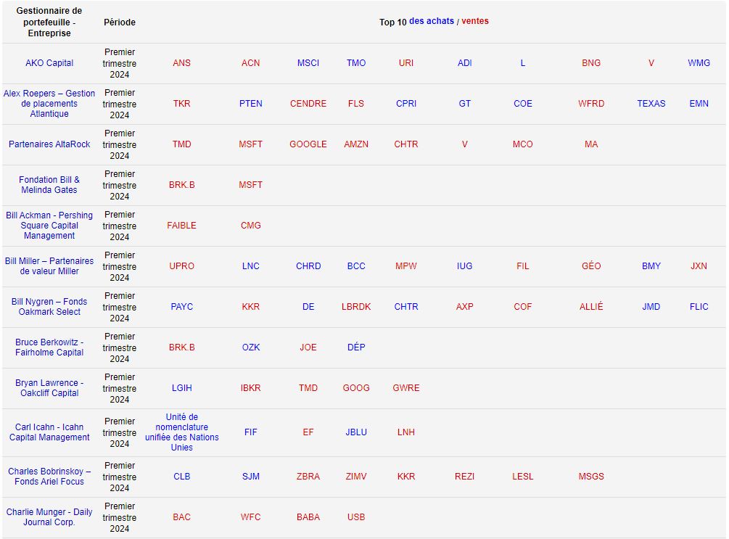Viewport: 729px width, 539px height.
Task: Select the JBLU ticker in Icahn's row
Action: point(356,432)
